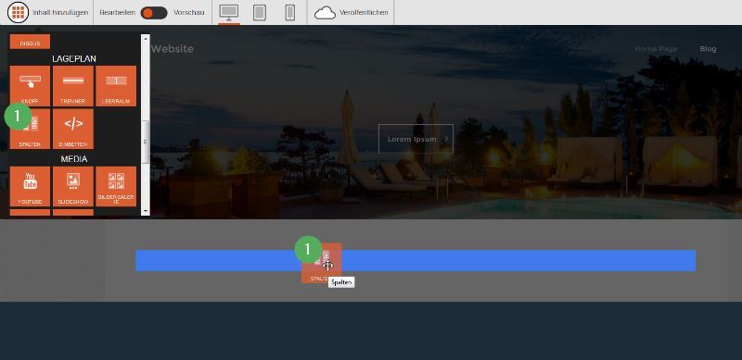The image size is (742, 360).
Task: Choose the Slideshow media tile
Action: [x=73, y=187]
